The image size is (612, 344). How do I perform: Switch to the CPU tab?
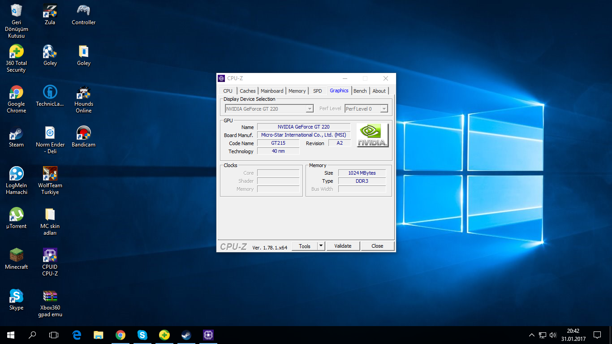tap(228, 91)
